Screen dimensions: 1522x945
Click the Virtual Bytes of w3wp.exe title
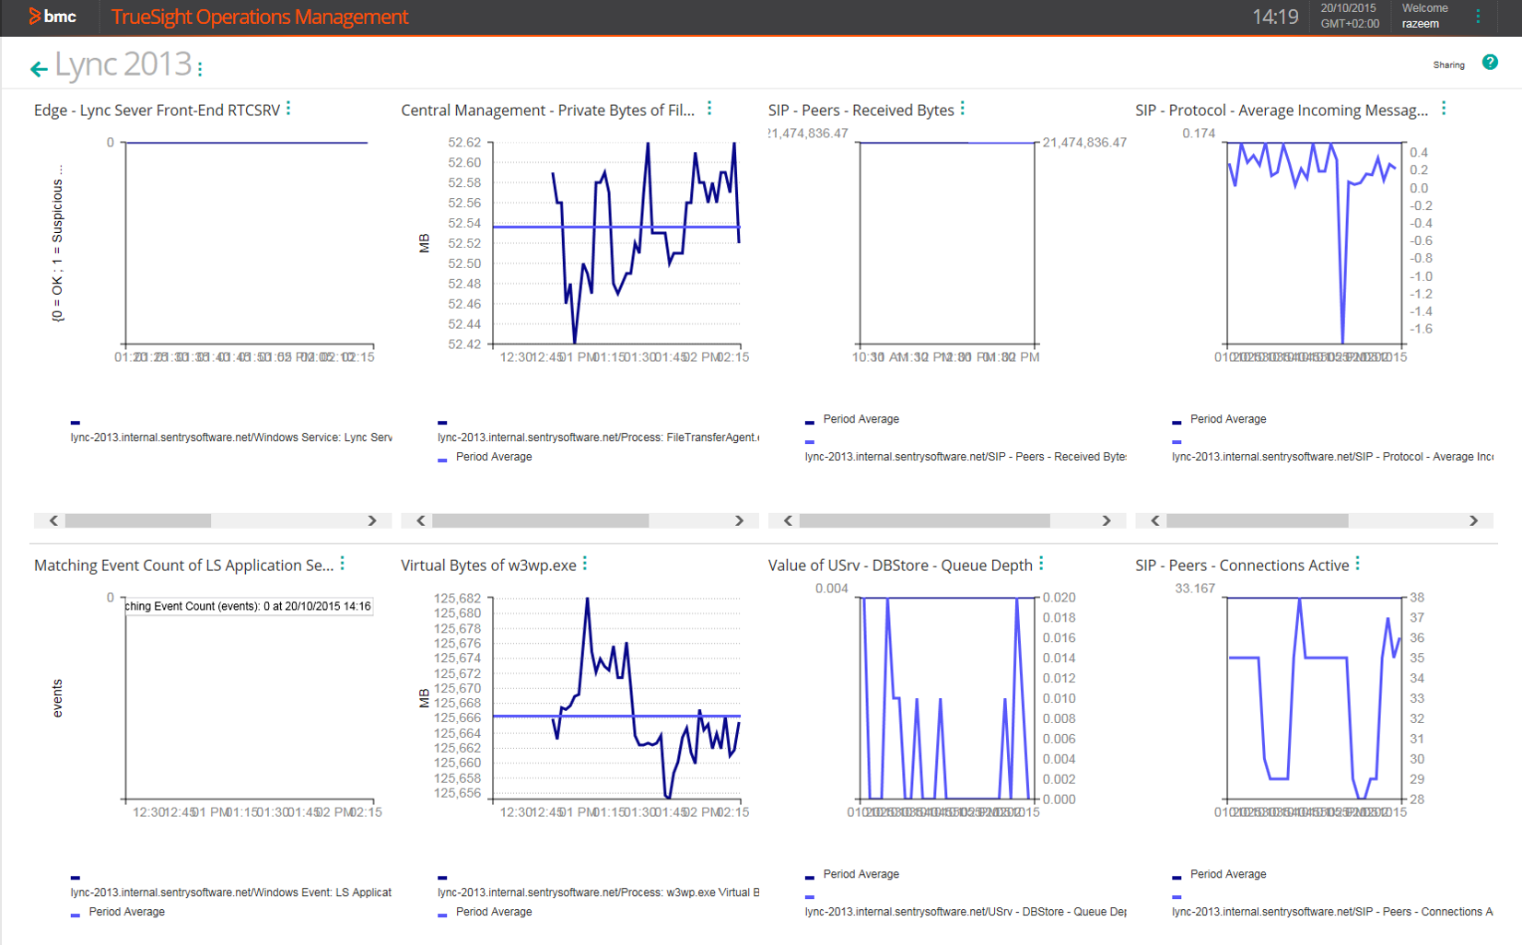tap(488, 566)
